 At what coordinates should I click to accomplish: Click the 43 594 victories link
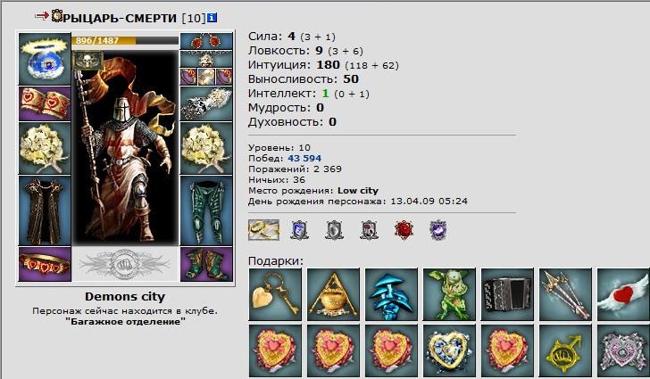tap(304, 158)
